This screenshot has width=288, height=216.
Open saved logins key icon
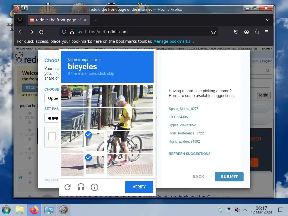tap(80, 32)
